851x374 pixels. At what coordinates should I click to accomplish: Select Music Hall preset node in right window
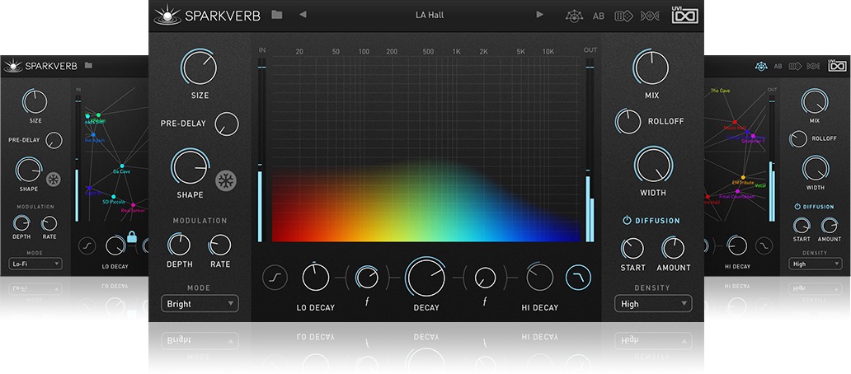(x=736, y=123)
